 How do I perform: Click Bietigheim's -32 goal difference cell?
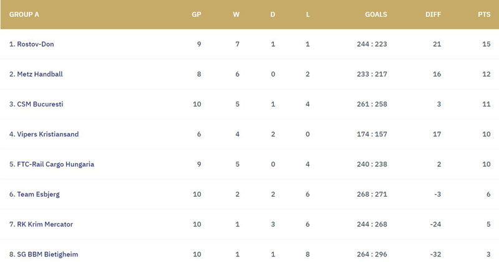[x=435, y=255]
